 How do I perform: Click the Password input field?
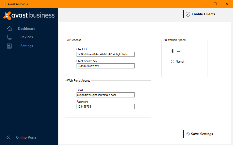point(105,107)
